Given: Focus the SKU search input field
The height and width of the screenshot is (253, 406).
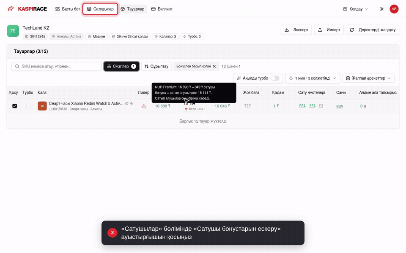Looking at the screenshot, I should pyautogui.click(x=56, y=66).
